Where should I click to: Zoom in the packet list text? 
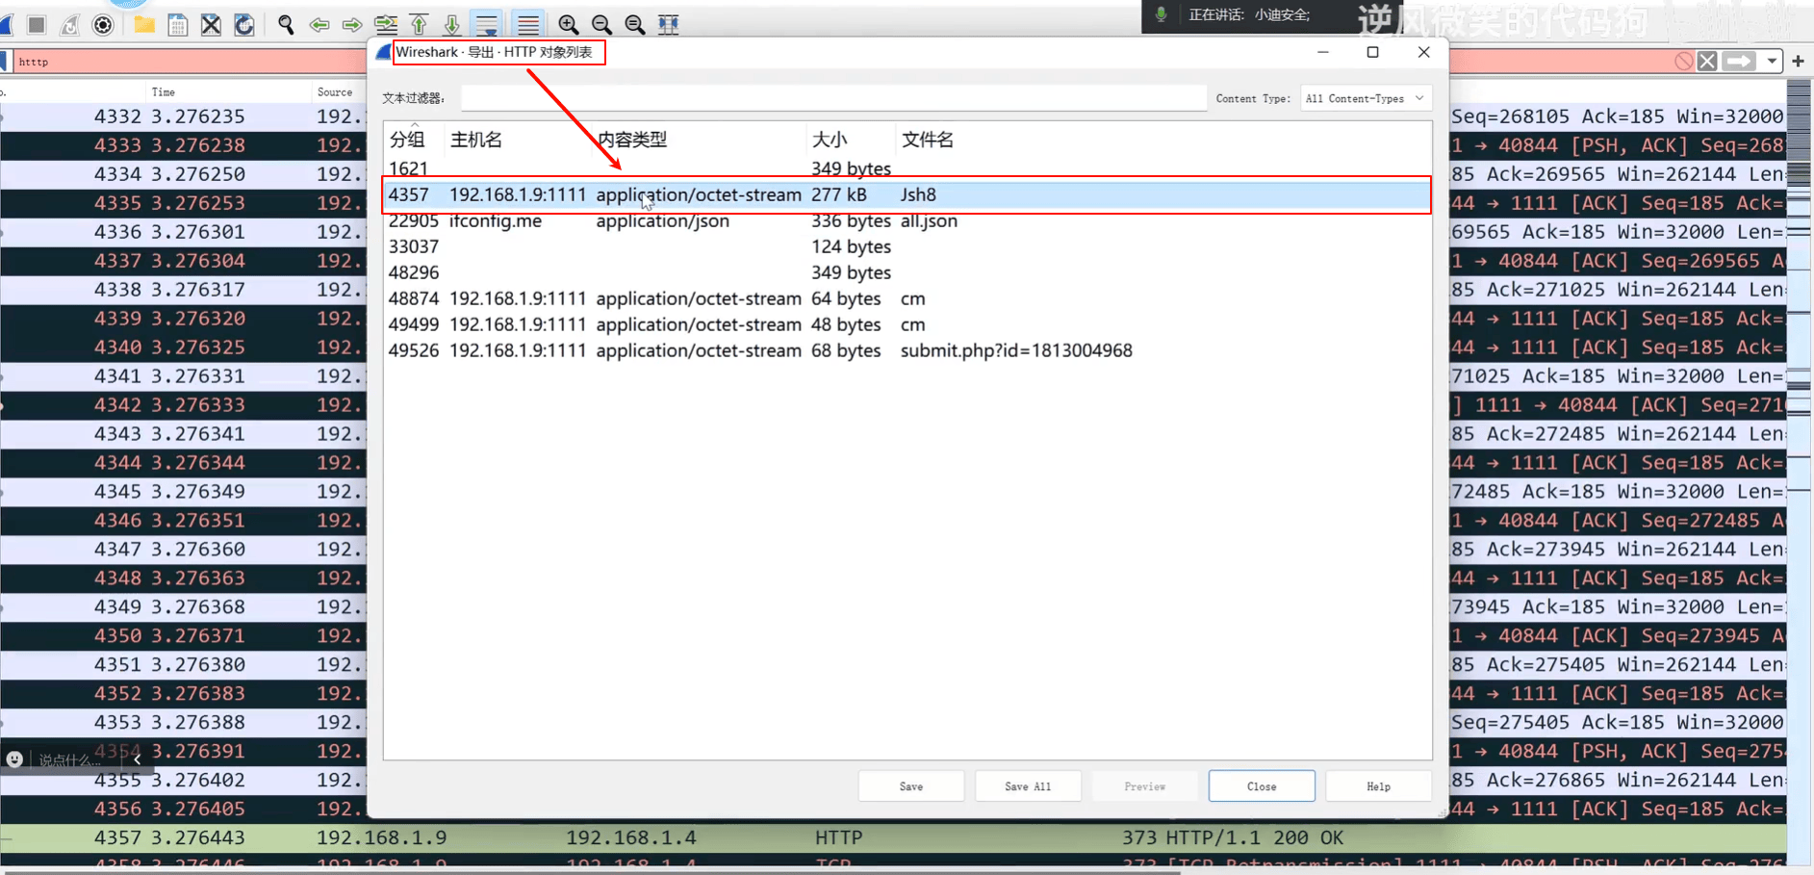[569, 24]
